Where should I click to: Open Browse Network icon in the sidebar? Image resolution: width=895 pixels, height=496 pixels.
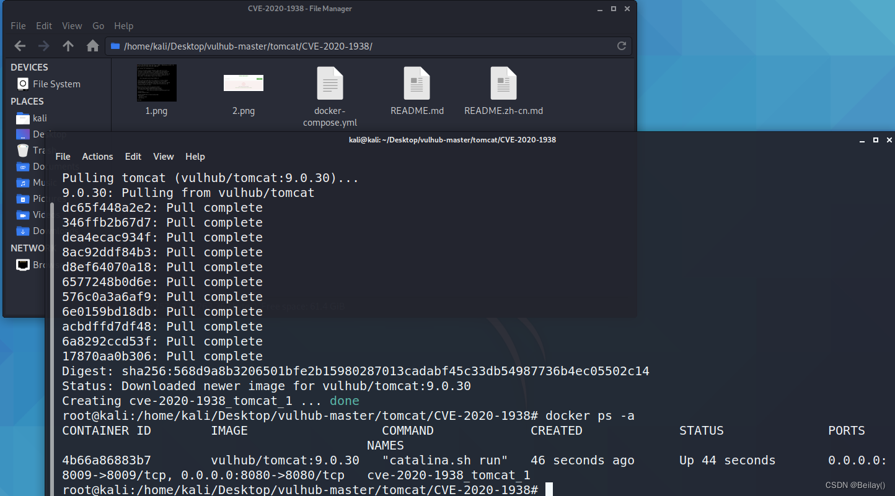(23, 264)
